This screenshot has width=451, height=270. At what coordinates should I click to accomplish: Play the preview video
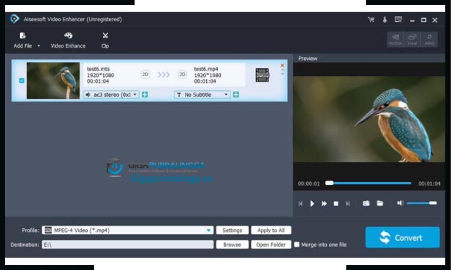tap(312, 204)
